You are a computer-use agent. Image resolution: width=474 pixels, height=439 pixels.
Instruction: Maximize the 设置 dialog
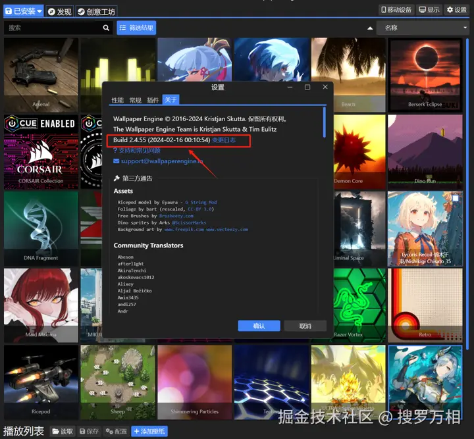pos(307,88)
